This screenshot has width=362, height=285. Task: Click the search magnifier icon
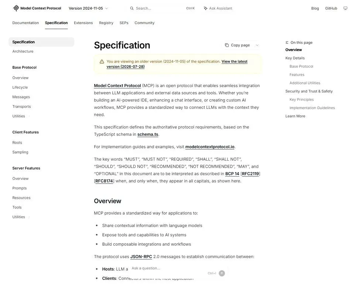(132, 8)
